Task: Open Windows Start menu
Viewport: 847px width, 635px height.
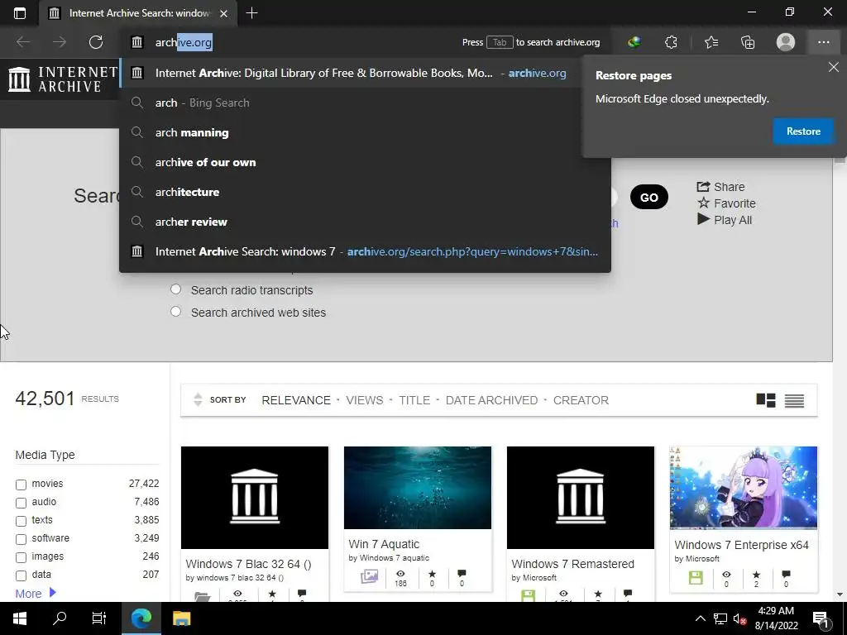Action: click(20, 618)
